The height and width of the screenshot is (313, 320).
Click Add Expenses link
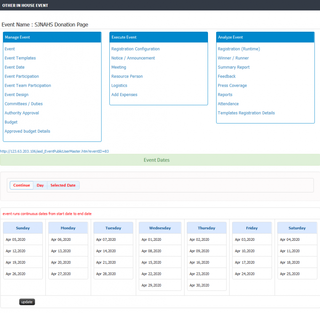[x=124, y=95]
